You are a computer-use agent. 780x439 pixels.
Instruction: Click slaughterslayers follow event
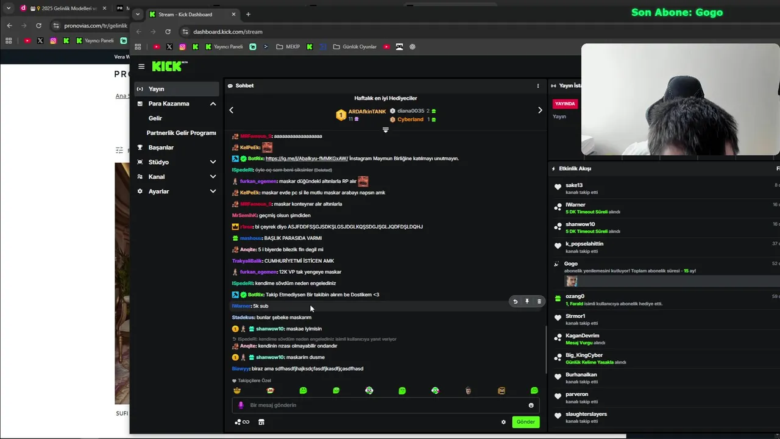pos(664,417)
